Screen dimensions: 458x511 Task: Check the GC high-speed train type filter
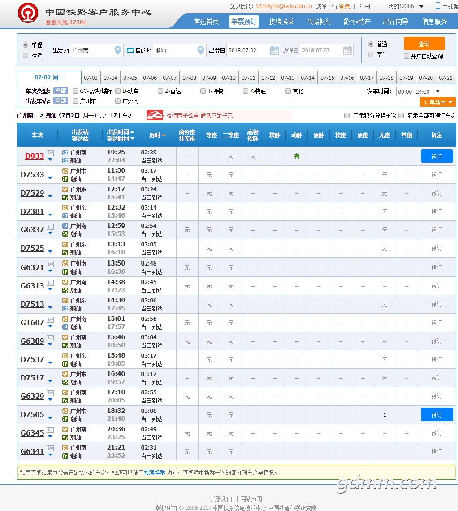(75, 91)
